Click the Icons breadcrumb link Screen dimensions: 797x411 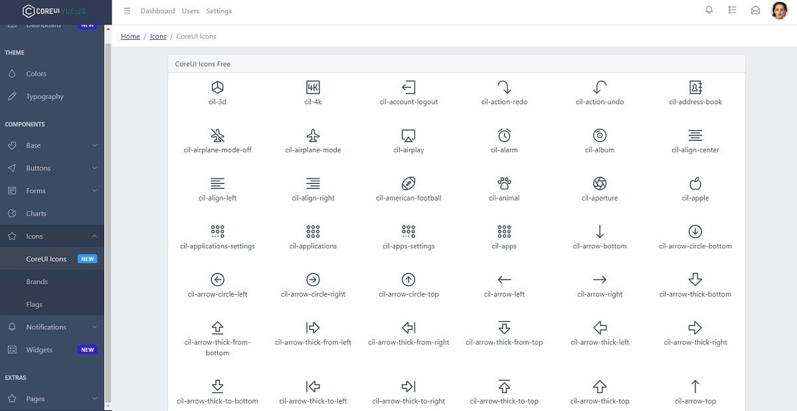click(x=158, y=37)
